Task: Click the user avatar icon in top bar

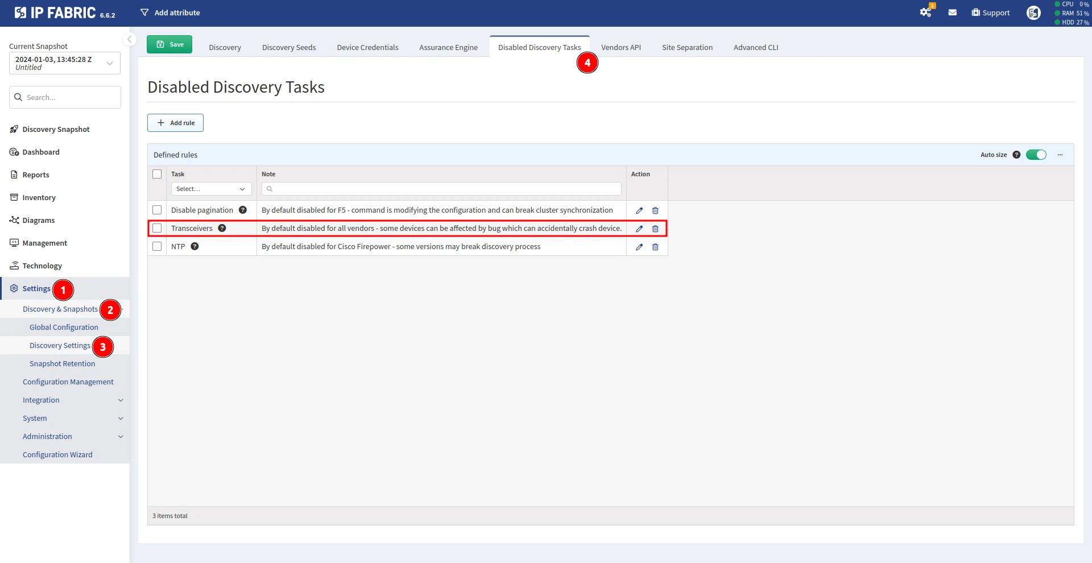Action: (x=1033, y=13)
